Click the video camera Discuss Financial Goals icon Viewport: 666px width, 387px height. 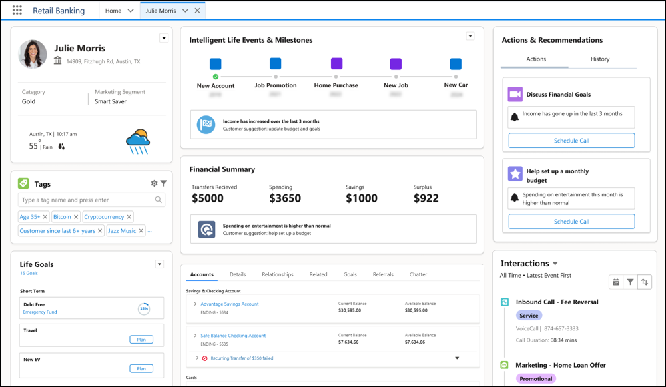click(x=515, y=94)
